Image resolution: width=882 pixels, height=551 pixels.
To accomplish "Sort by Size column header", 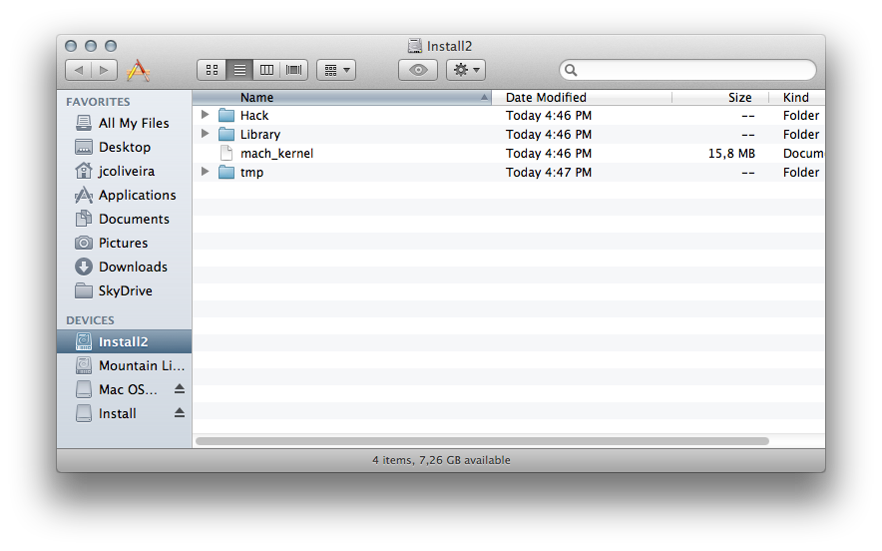I will pyautogui.click(x=720, y=98).
